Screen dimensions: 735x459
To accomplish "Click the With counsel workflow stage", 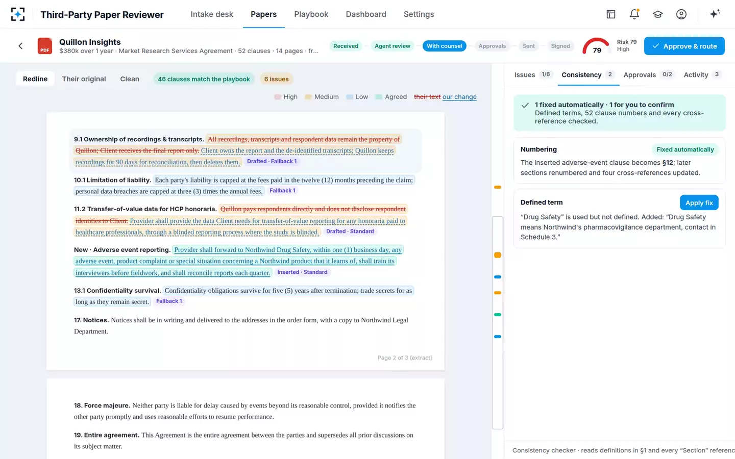I will tap(444, 46).
